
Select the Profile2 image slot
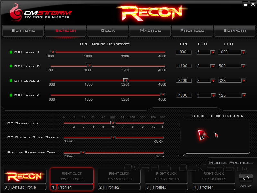click(119, 176)
